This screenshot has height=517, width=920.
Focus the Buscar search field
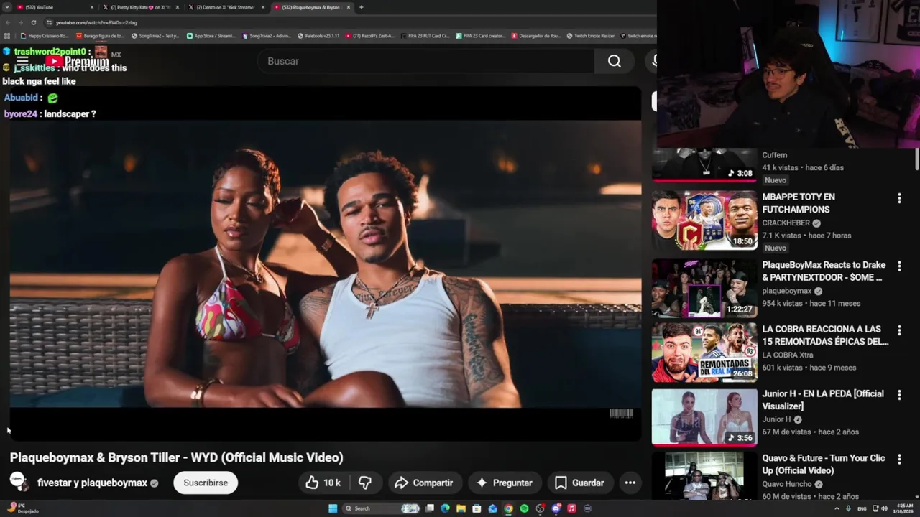[425, 61]
